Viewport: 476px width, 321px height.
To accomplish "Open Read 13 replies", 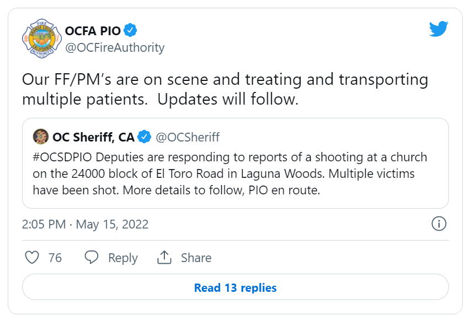I will (236, 287).
